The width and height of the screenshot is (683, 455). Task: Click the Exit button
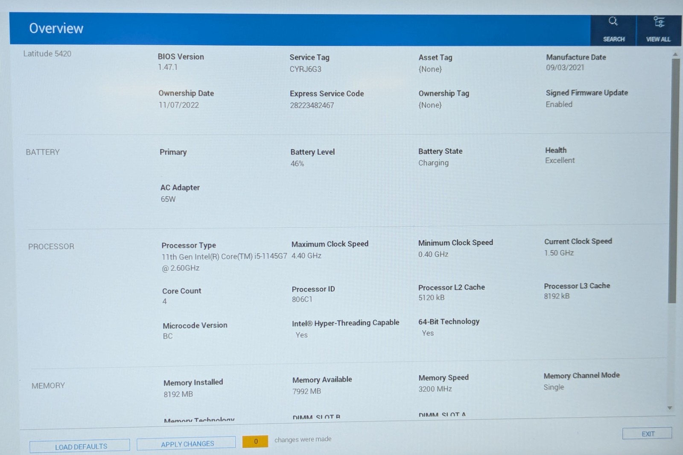647,433
